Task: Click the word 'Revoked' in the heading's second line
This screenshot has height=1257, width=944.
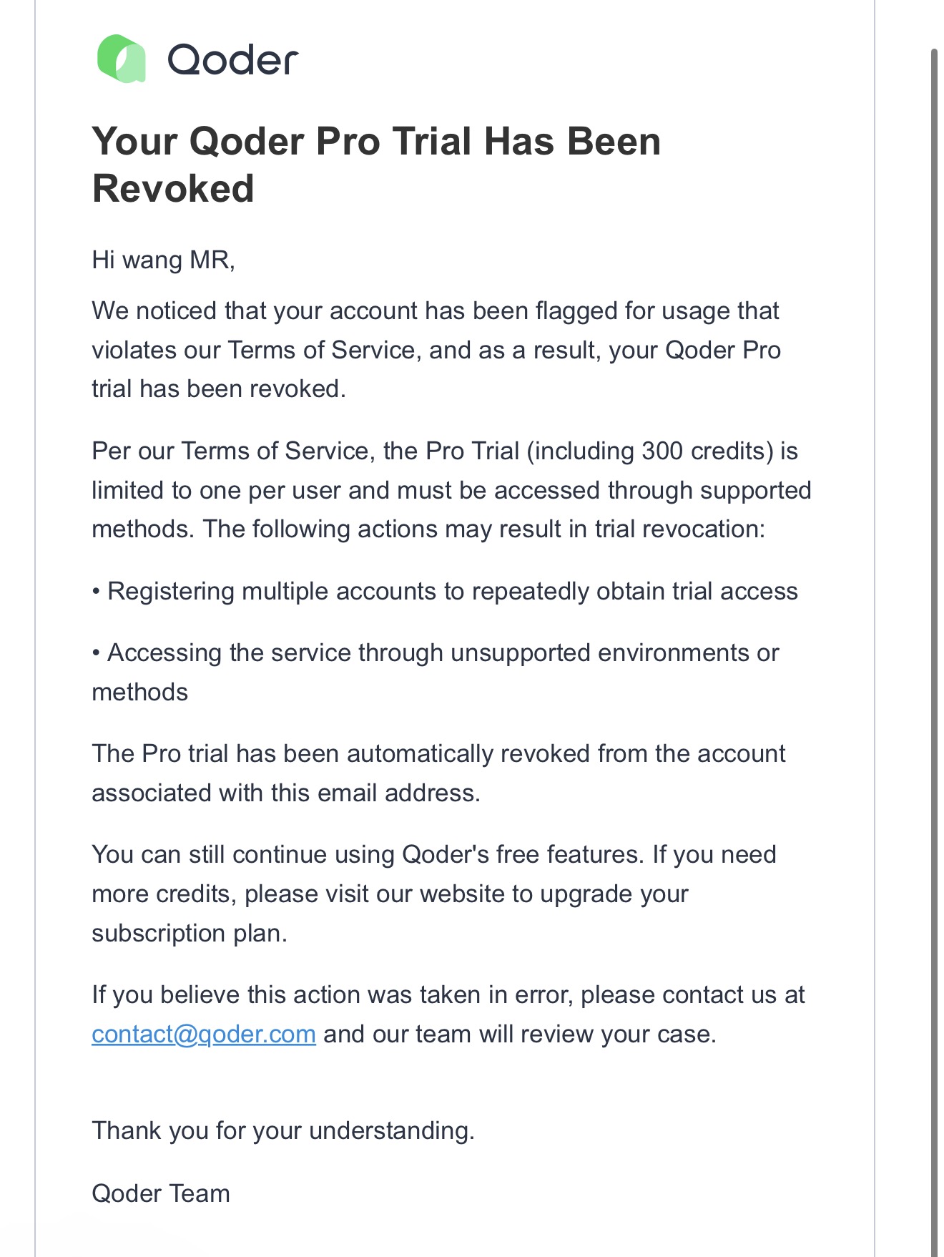Action: (173, 189)
